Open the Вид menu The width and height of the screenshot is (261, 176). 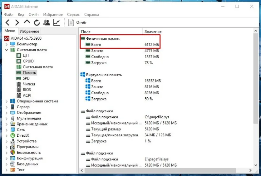point(21,15)
